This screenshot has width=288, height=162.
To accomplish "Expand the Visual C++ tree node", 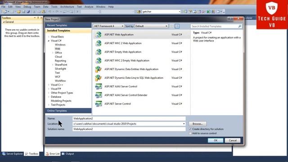I will pyautogui.click(x=49, y=85).
